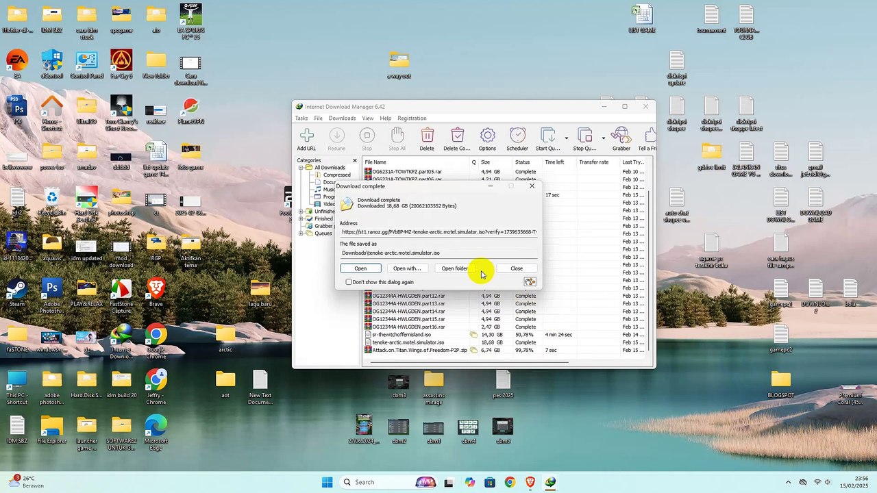Click the Steam desktop icon
This screenshot has width=877, height=493.
[17, 288]
